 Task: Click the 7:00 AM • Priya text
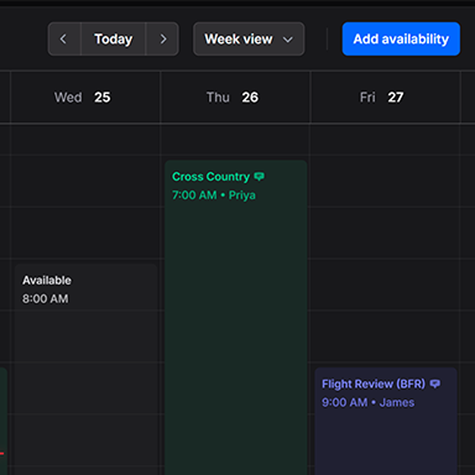(214, 195)
